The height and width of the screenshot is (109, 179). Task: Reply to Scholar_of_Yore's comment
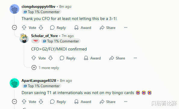67,58
